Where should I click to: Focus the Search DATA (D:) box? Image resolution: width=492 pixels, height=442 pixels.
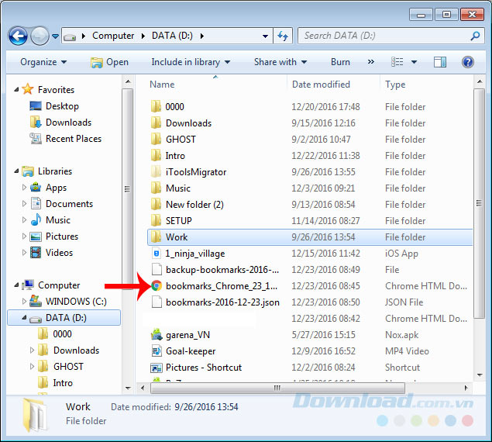(x=391, y=36)
